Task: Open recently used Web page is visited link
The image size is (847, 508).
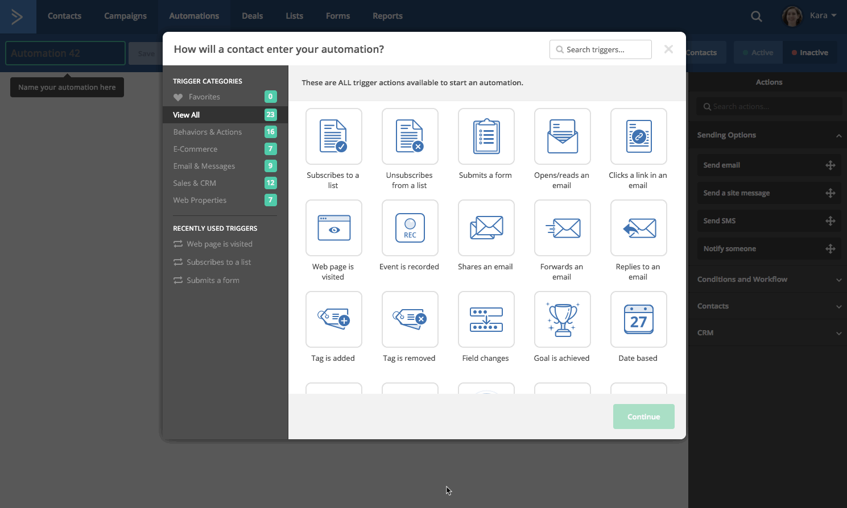Action: 219,244
